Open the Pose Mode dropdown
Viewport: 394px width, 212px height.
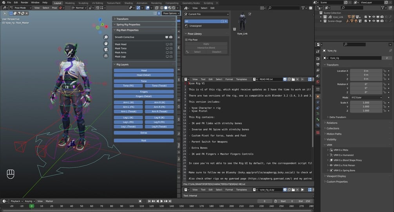point(21,8)
